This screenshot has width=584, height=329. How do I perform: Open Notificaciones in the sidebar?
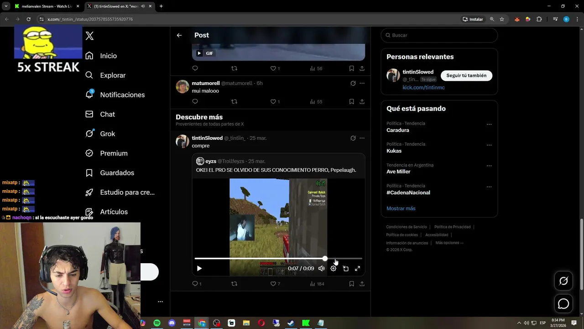tap(115, 95)
